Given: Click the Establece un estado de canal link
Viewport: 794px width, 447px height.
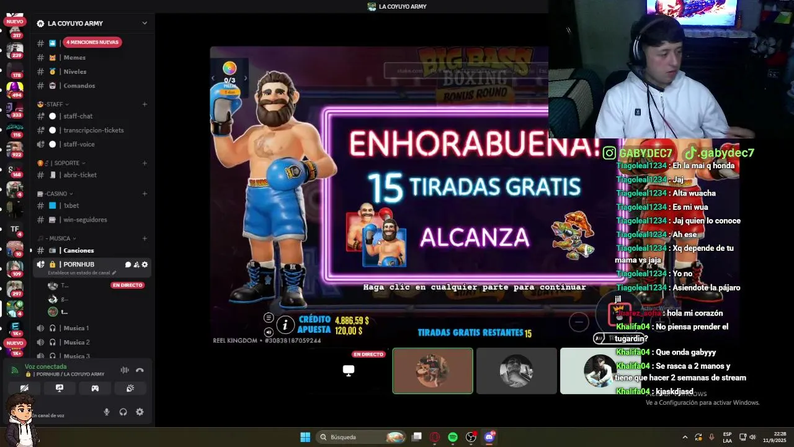Looking at the screenshot, I should 79,273.
